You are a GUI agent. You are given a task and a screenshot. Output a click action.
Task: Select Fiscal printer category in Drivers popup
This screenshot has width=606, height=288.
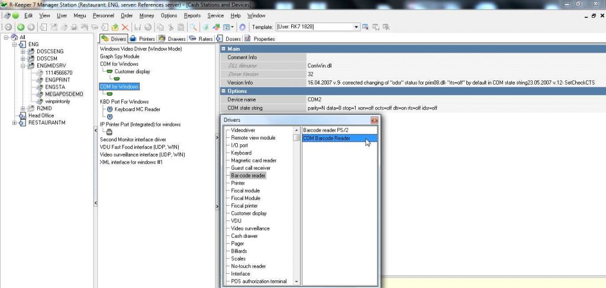(x=244, y=206)
